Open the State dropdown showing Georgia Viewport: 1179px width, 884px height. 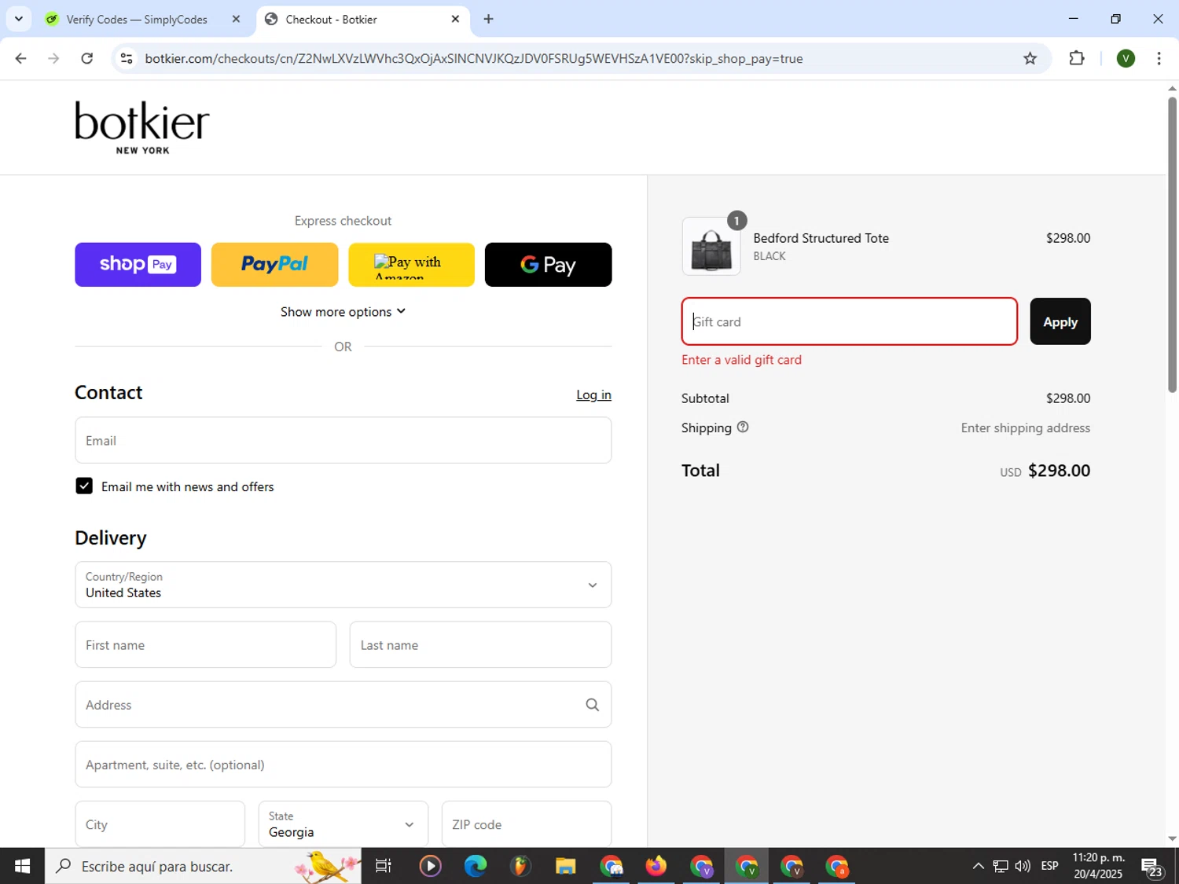click(343, 823)
